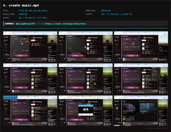Select the Custom tab in the 00:00:26 frame
Viewport: 171px width, 132px height.
[x=25, y=39]
